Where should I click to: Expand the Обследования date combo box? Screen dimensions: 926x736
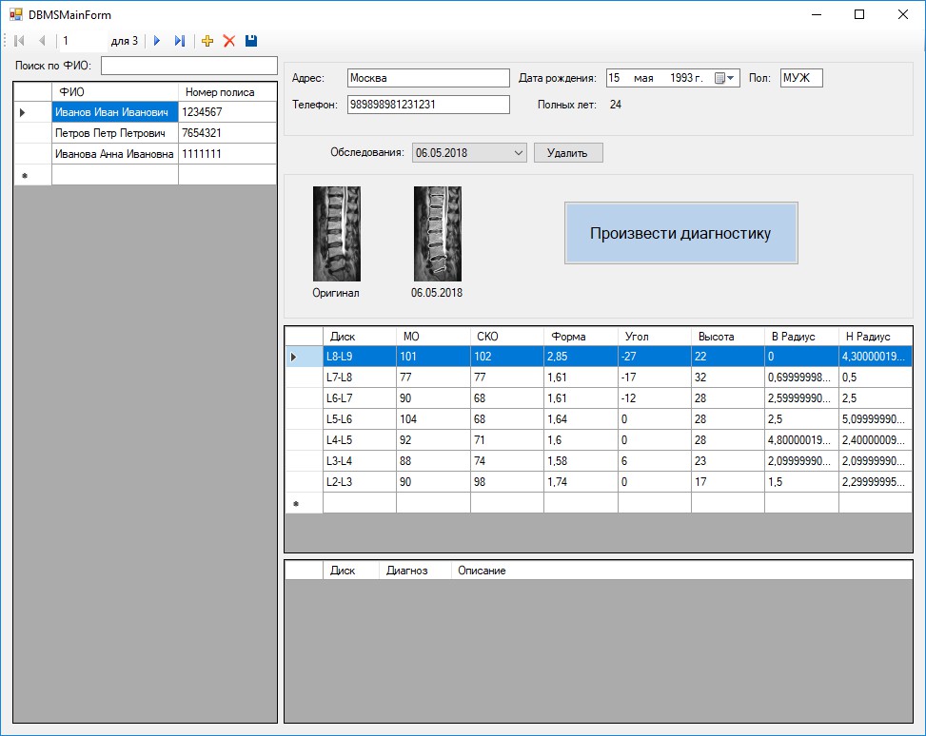coord(518,152)
